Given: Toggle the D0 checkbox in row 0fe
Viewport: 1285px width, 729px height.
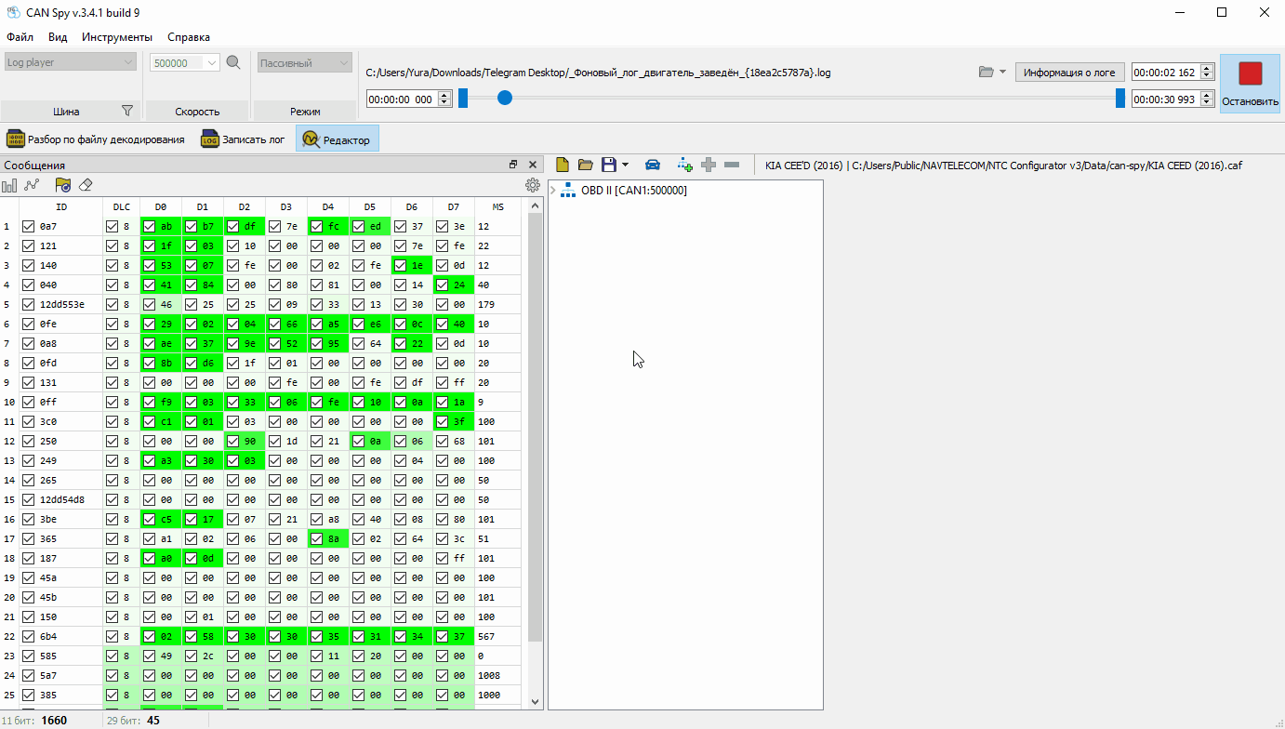Looking at the screenshot, I should click(149, 324).
